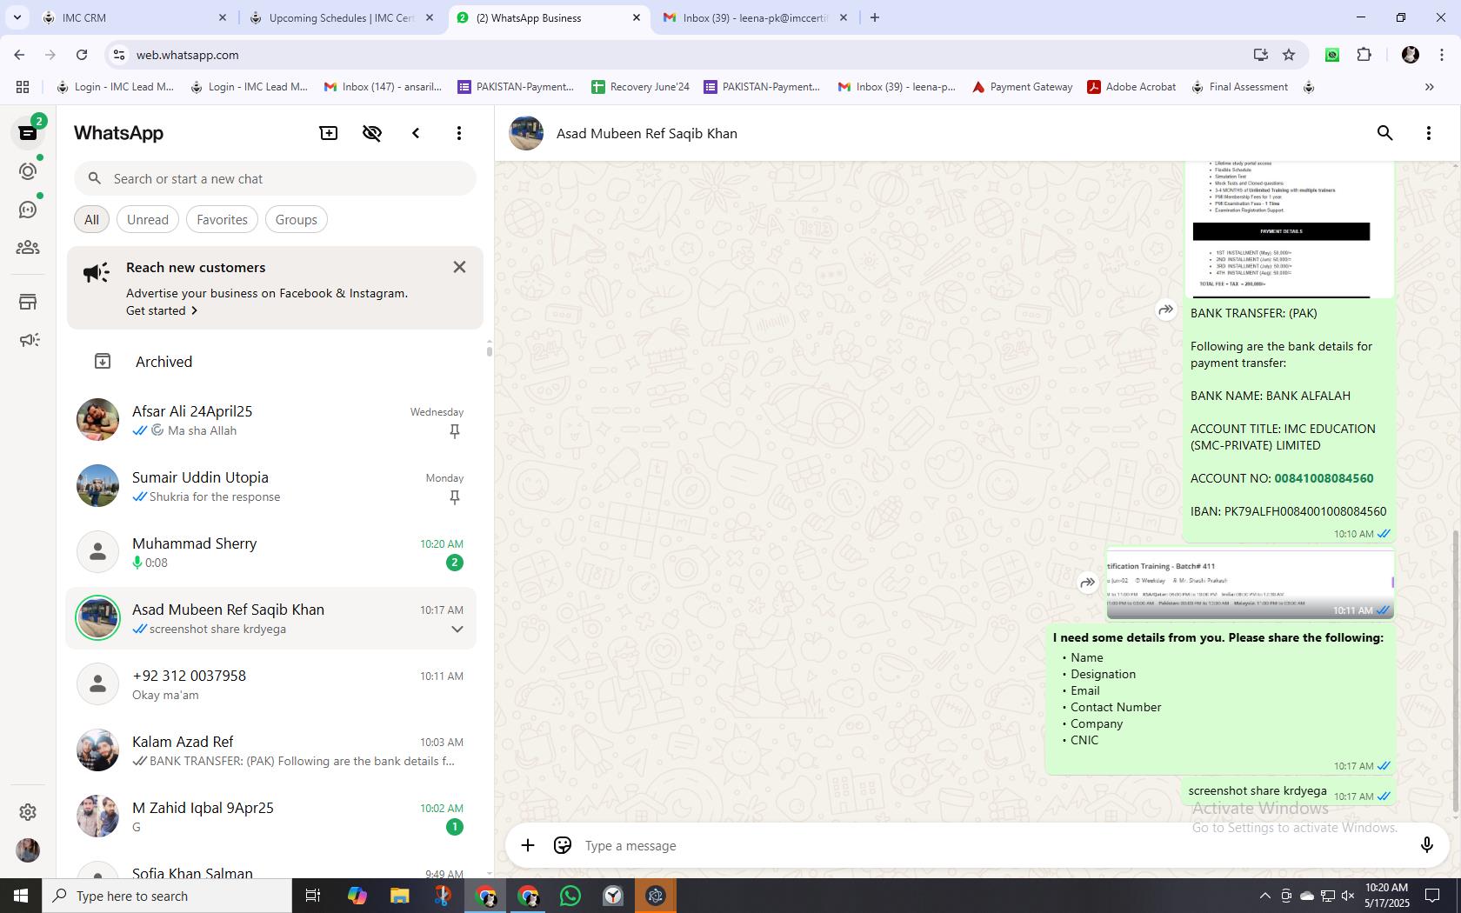The height and width of the screenshot is (913, 1461).
Task: Open contact info from Asad Mubeen header
Action: pos(646,133)
